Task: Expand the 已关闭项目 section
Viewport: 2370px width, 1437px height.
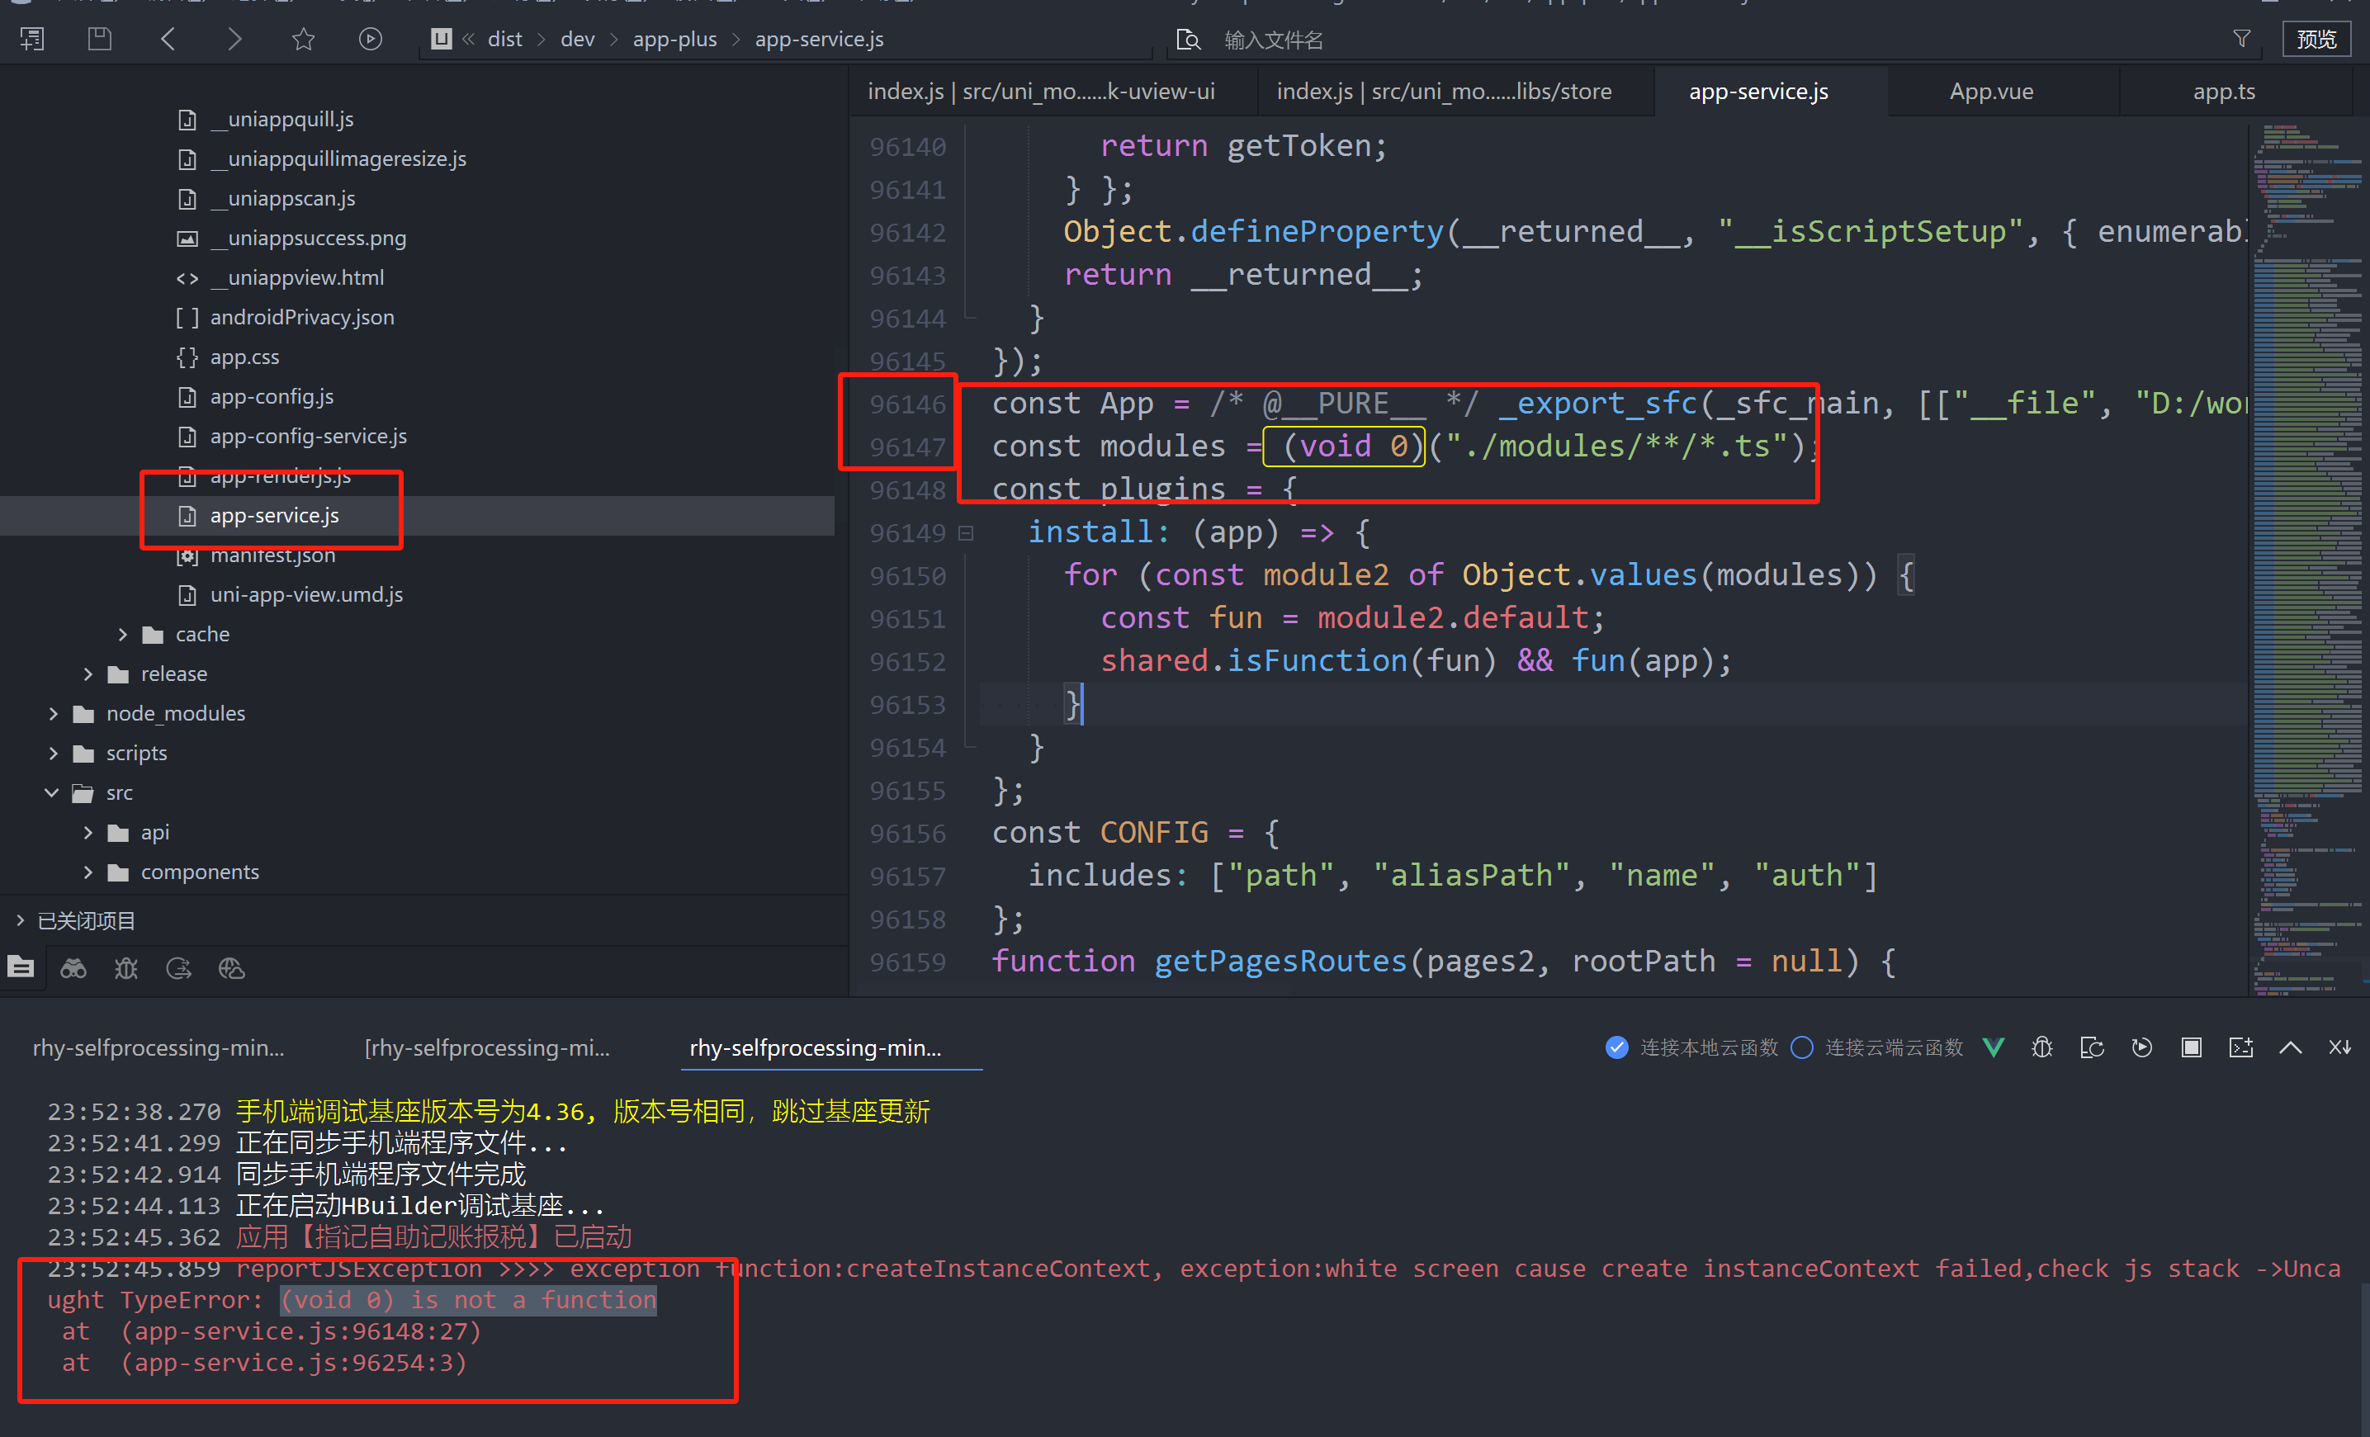Action: tap(20, 920)
